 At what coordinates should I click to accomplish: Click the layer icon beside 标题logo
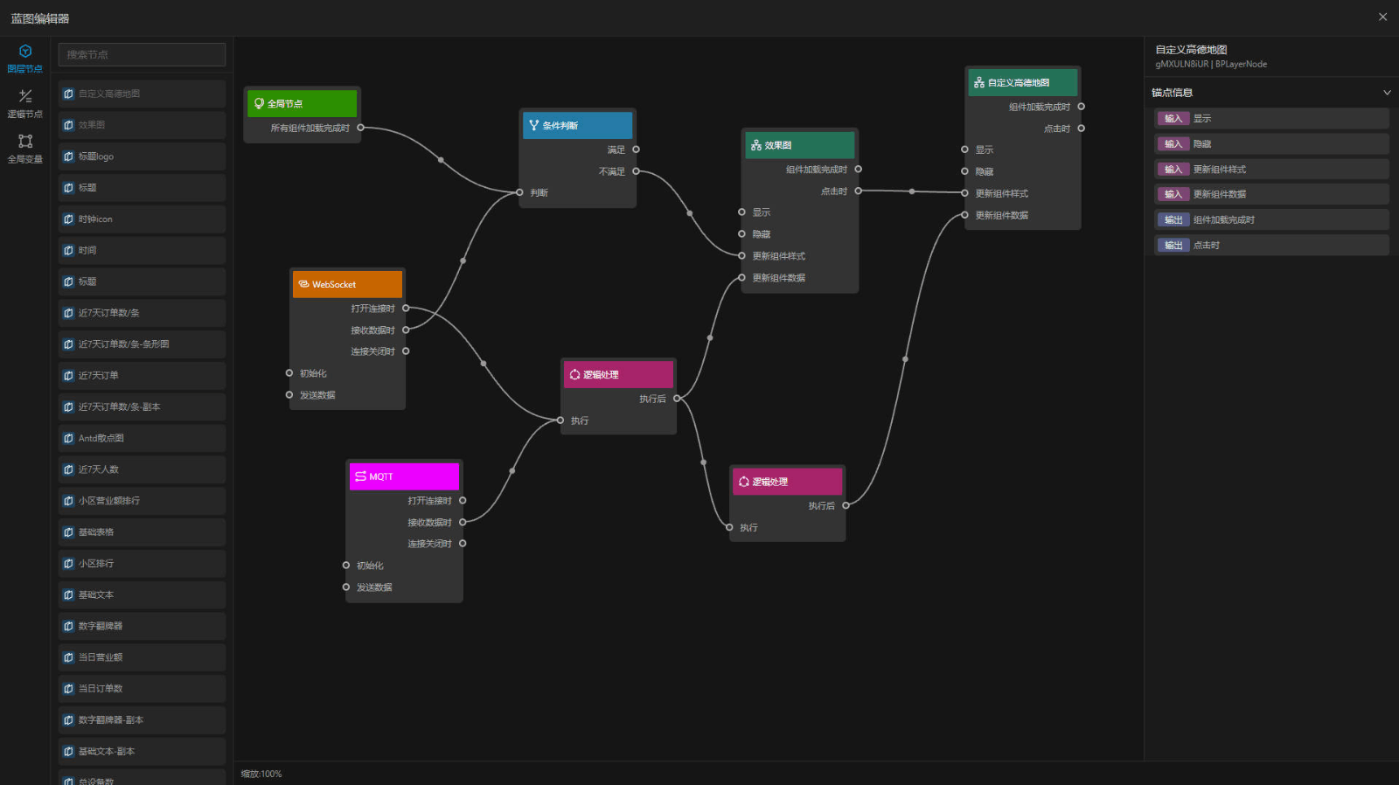(x=68, y=156)
